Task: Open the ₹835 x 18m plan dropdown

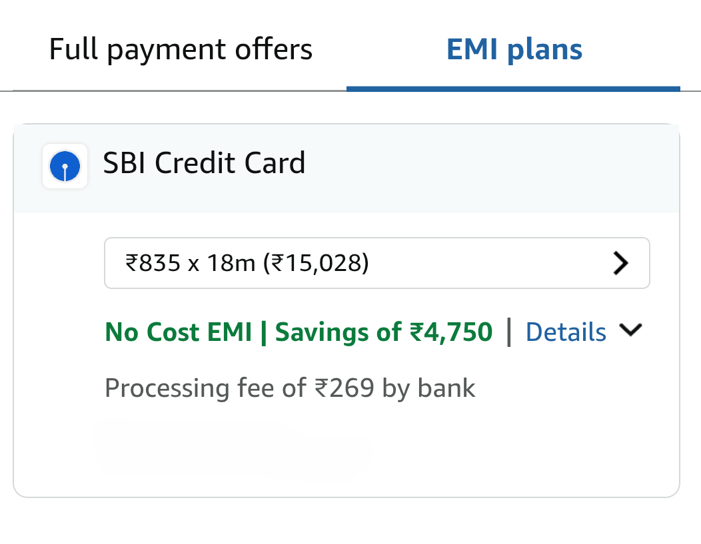Action: (x=376, y=264)
